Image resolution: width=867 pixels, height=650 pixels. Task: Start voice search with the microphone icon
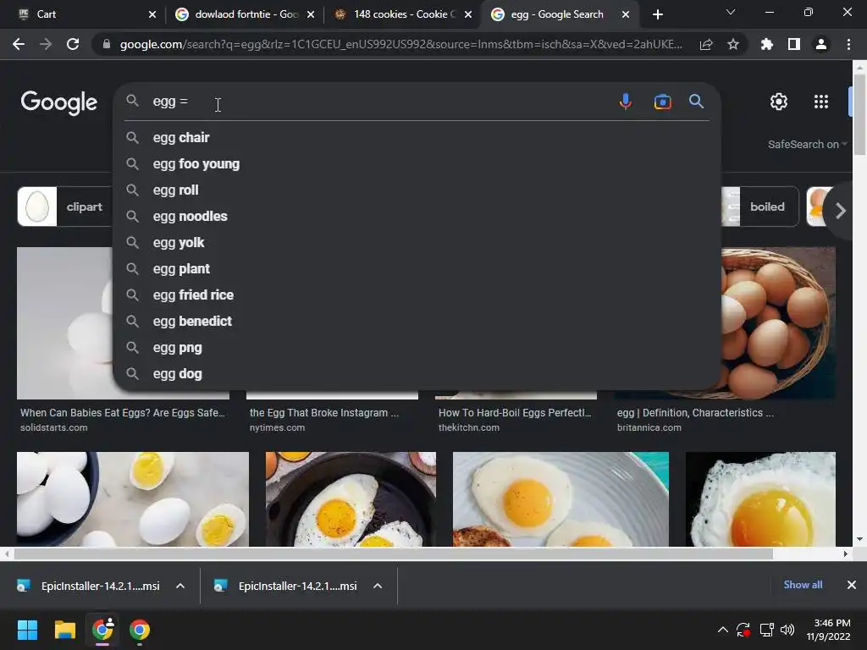(x=626, y=102)
